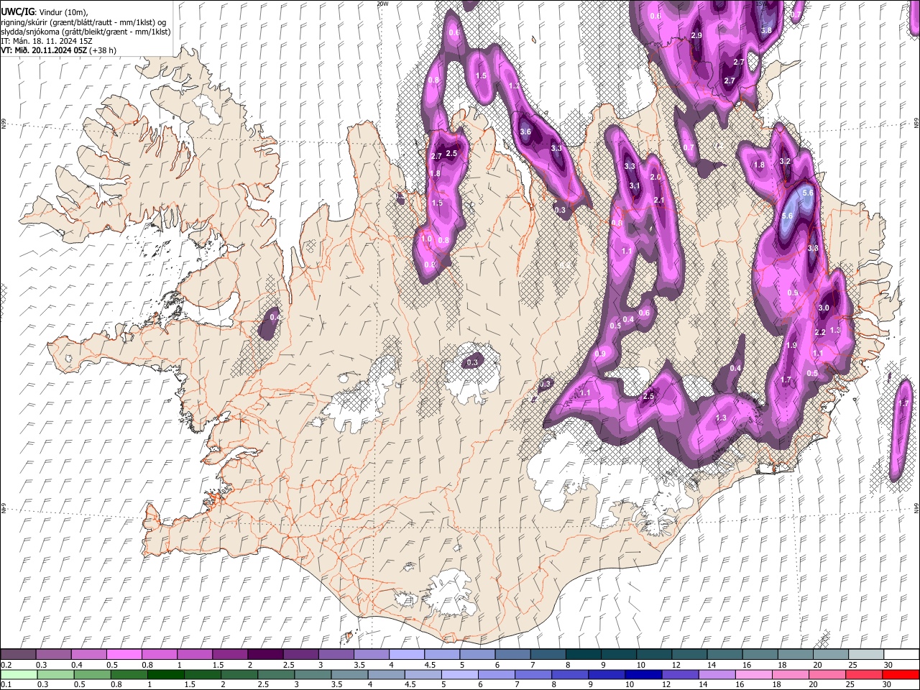Click the 0.2 label in the top legend row
Screen dimensions: 920x690
(6, 665)
